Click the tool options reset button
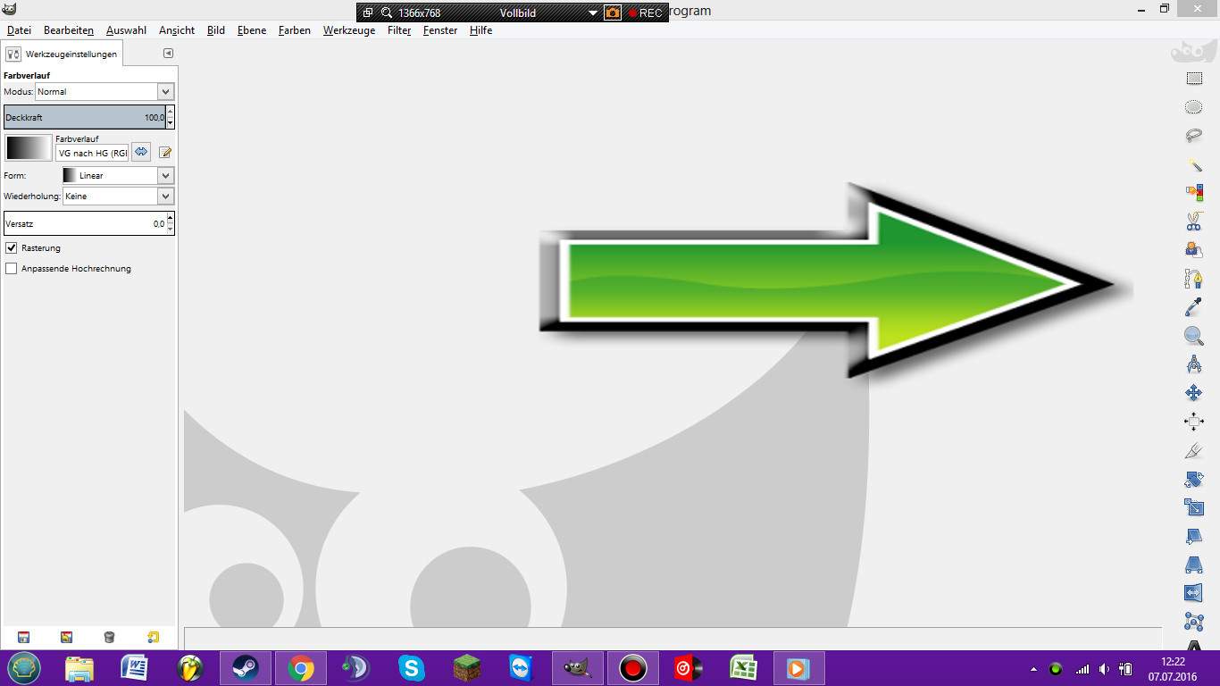Image resolution: width=1220 pixels, height=686 pixels. [x=153, y=637]
